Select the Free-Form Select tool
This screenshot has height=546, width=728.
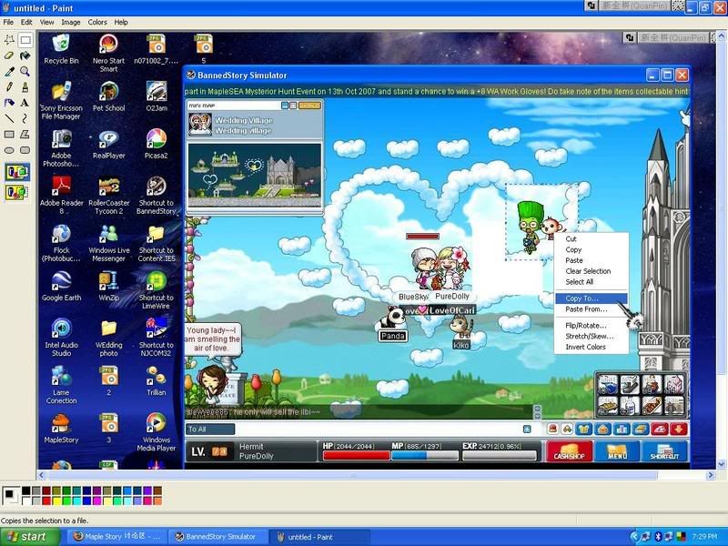9,40
